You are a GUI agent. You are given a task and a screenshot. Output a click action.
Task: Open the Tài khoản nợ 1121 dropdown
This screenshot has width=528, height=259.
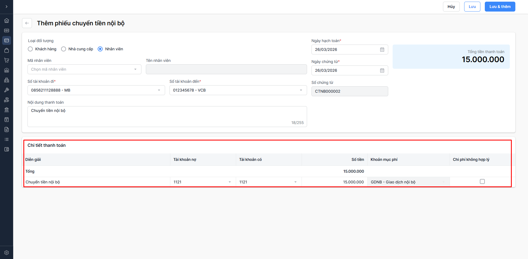coord(203,182)
